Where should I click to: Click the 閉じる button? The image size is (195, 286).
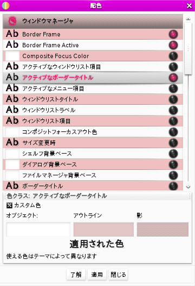point(118,275)
